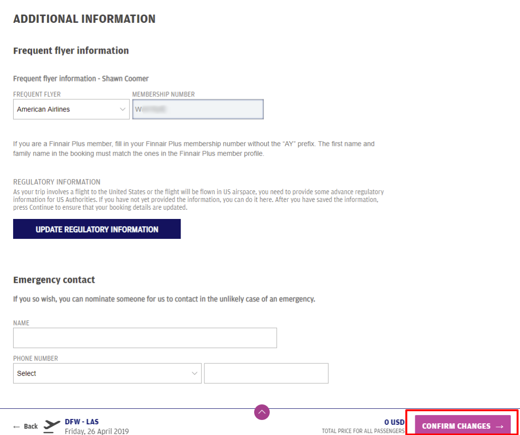Screen dimensions: 520x435
Task: Click the 0 USD total price display
Action: (x=395, y=422)
